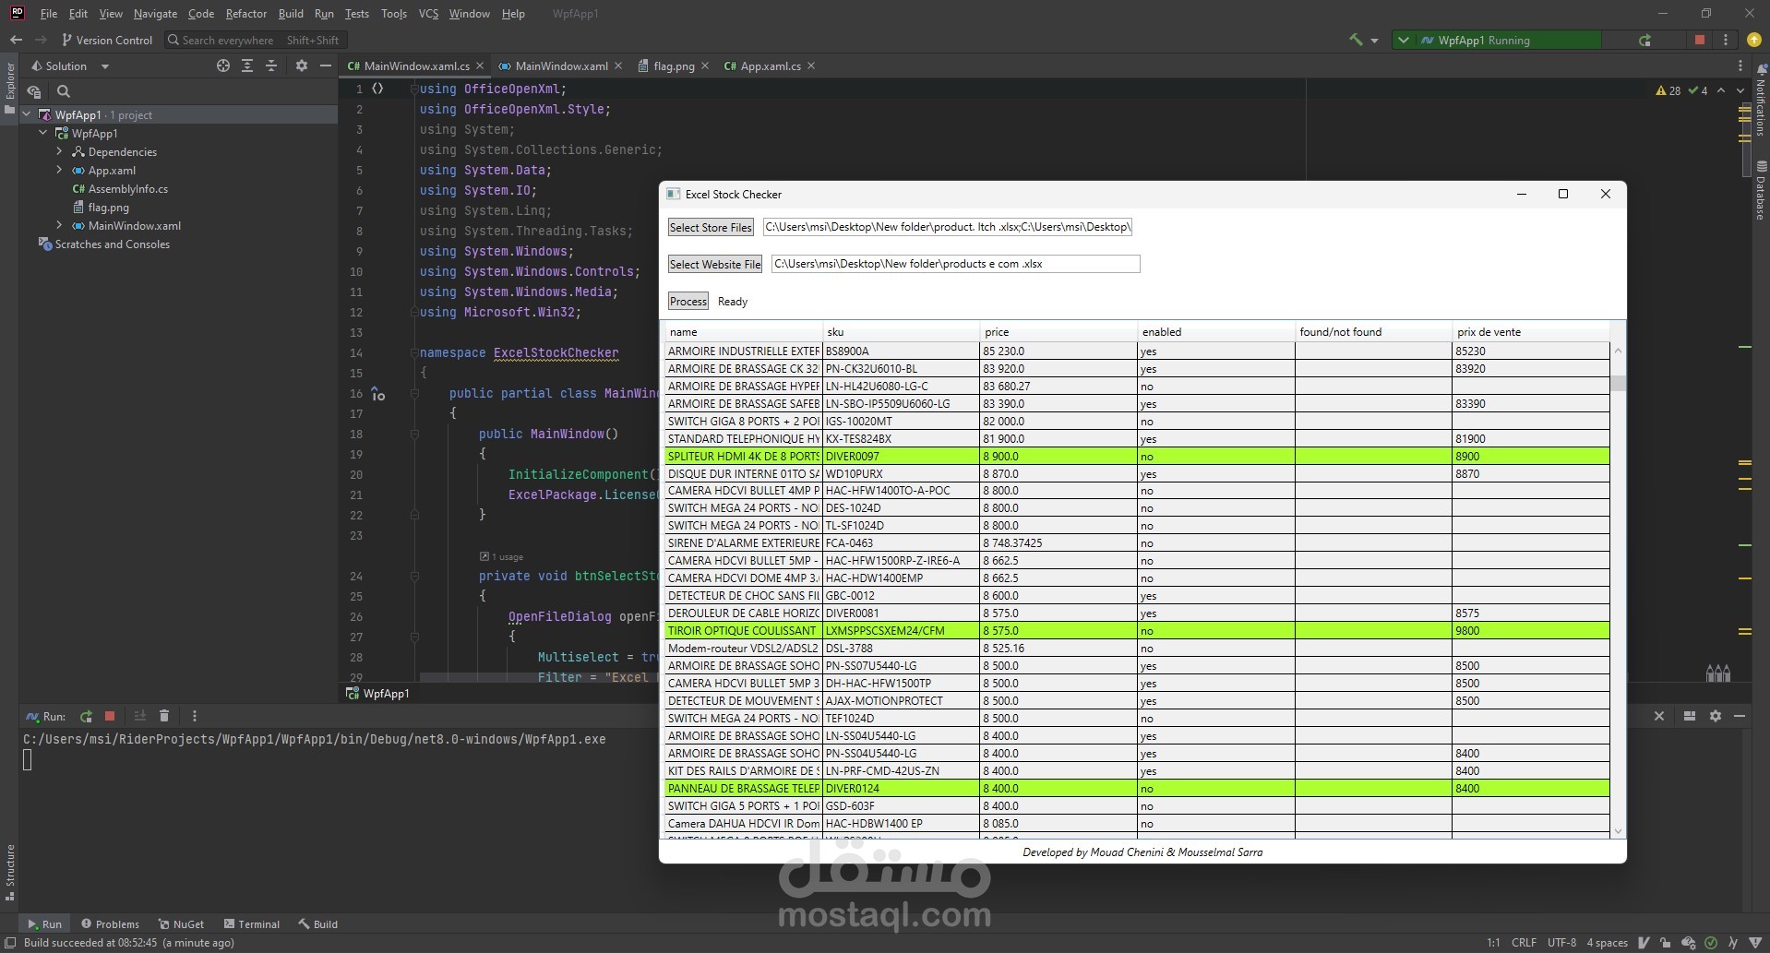Open the build hammer dropdown arrow
The width and height of the screenshot is (1770, 953).
click(1374, 41)
